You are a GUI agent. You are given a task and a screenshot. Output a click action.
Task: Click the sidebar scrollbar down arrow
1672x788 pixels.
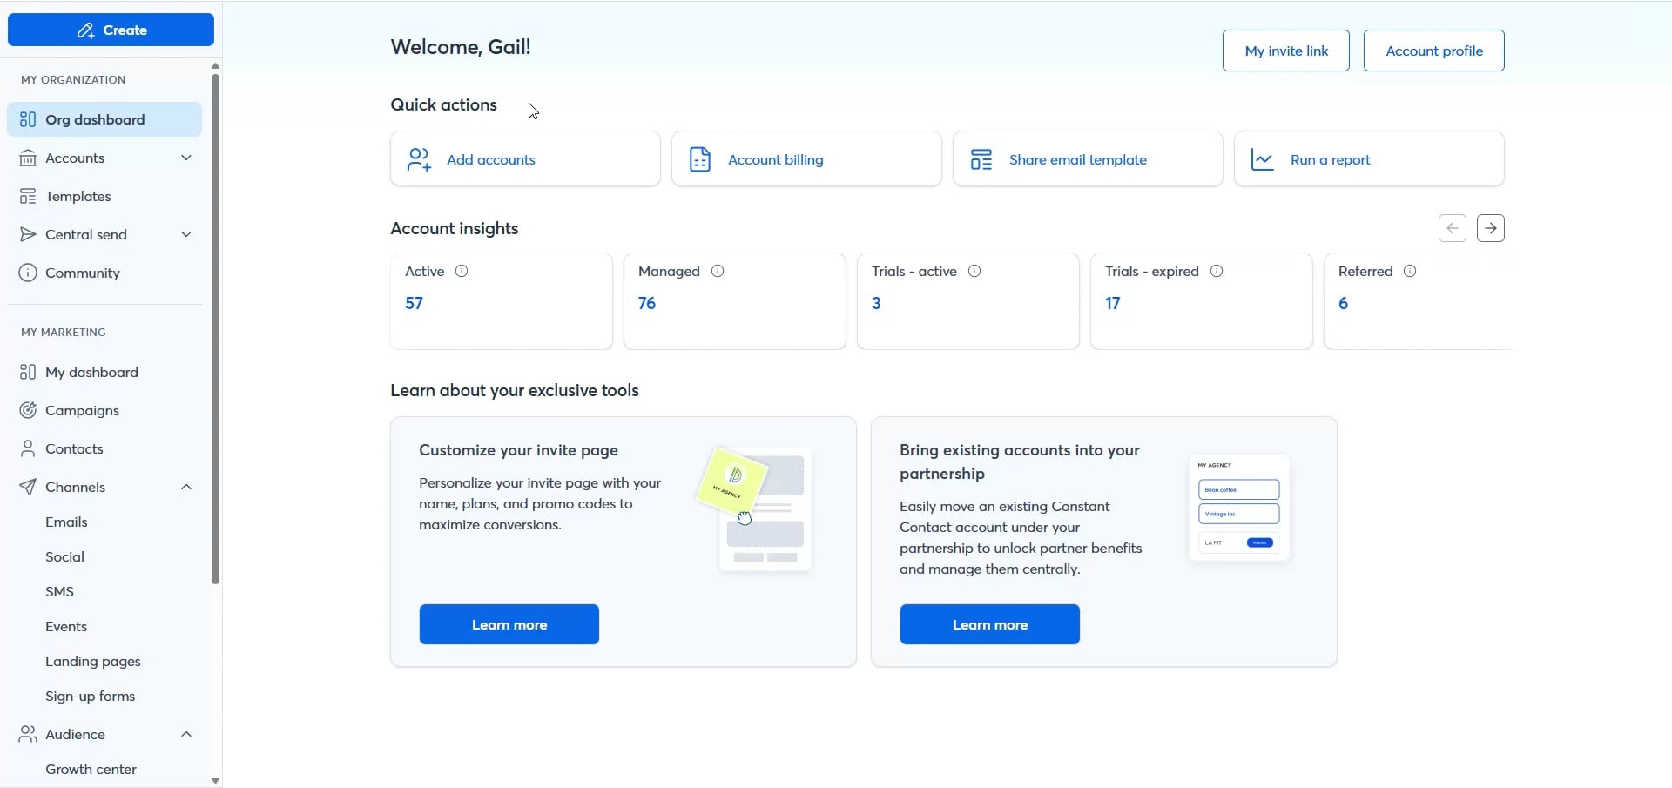point(215,780)
